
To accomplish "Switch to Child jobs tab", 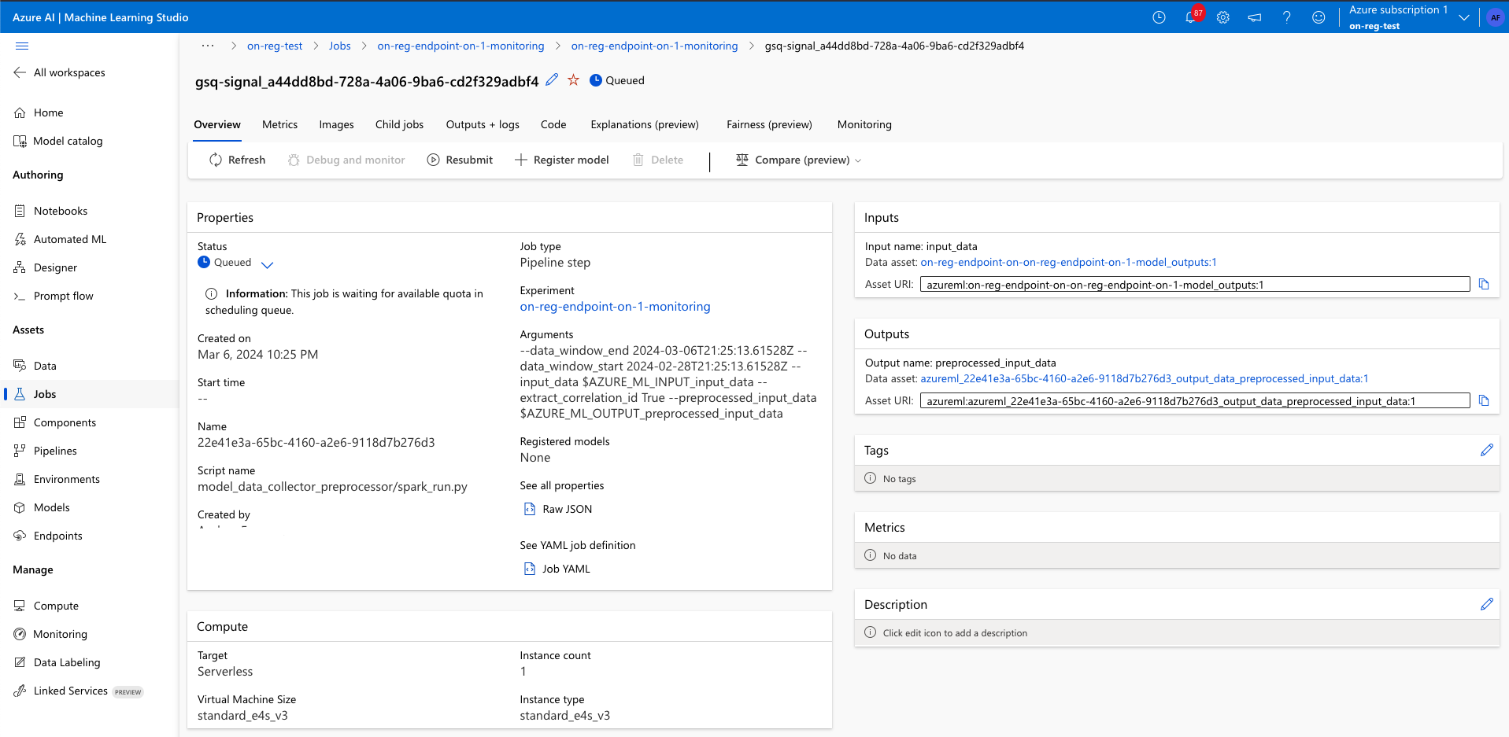I will [x=399, y=124].
